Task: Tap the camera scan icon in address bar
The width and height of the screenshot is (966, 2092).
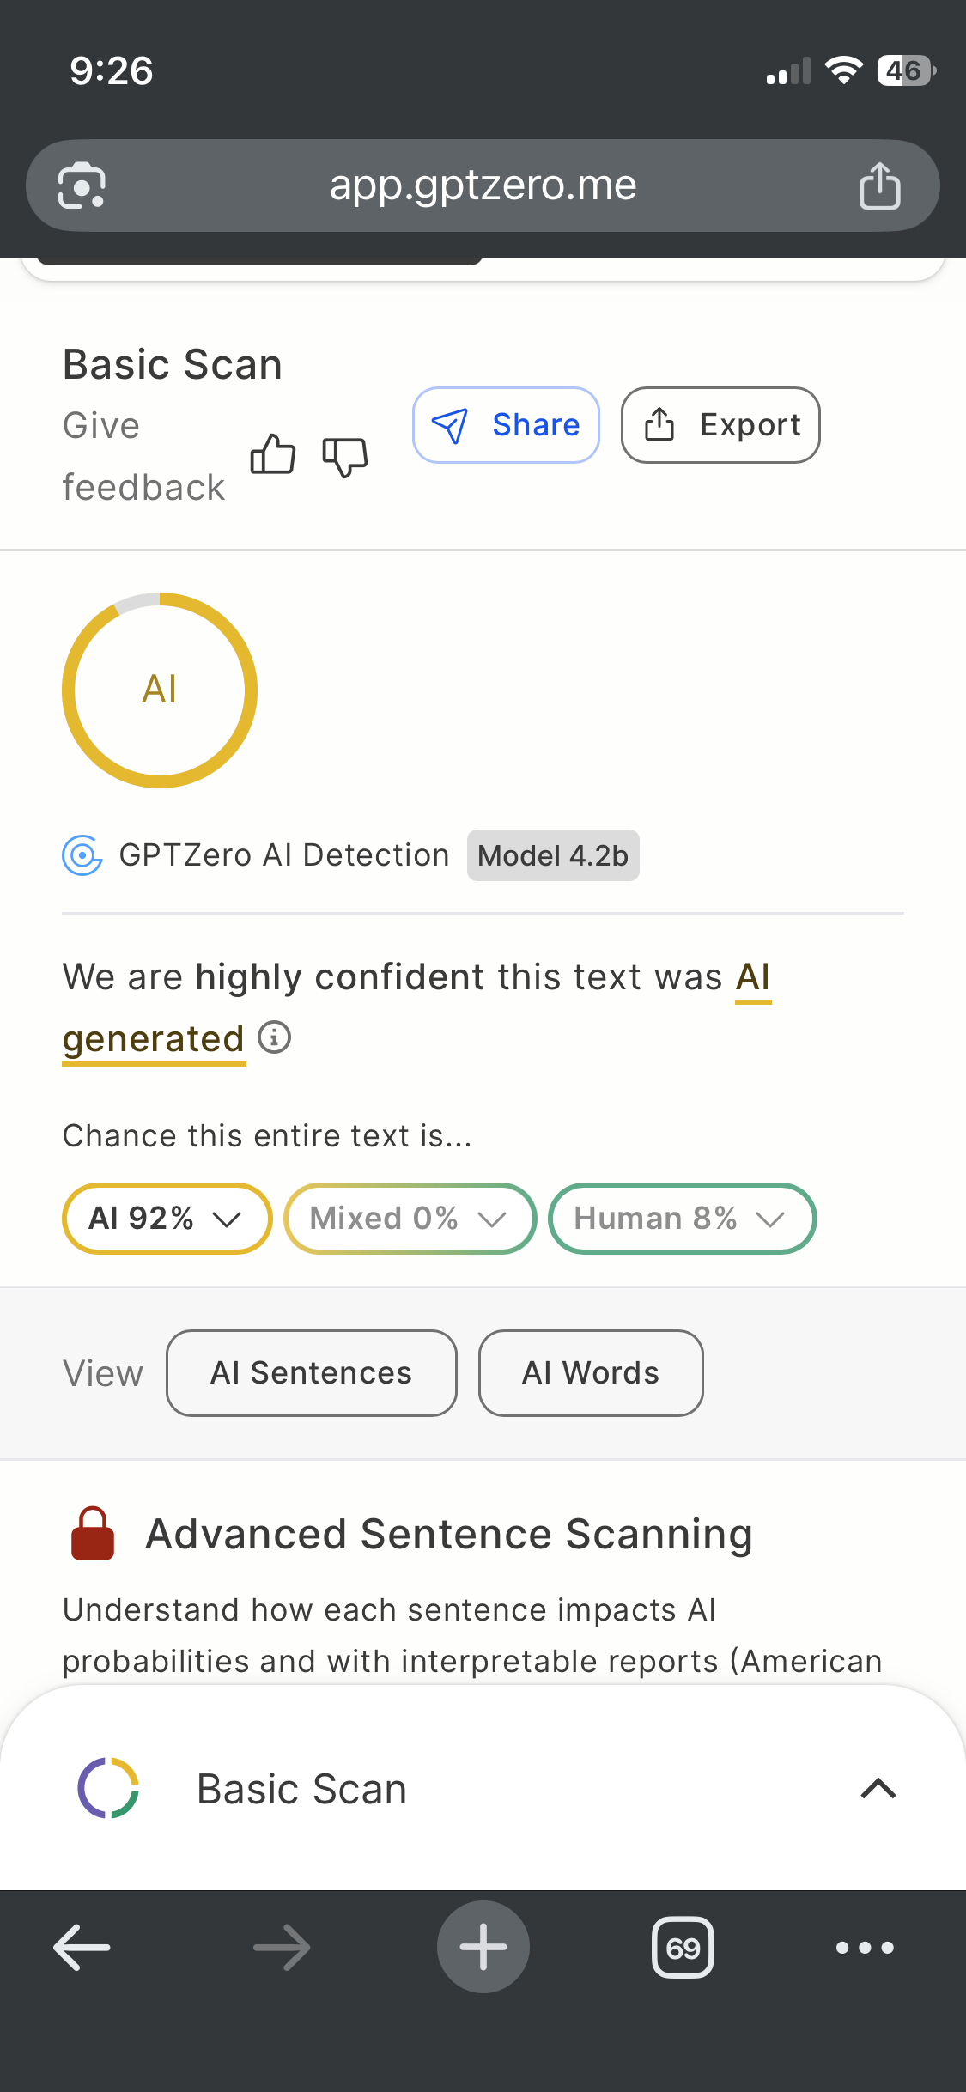Action: (82, 185)
